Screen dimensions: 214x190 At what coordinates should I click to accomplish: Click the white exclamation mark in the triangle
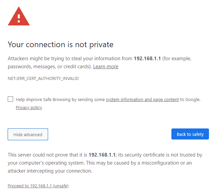pyautogui.click(x=19, y=18)
